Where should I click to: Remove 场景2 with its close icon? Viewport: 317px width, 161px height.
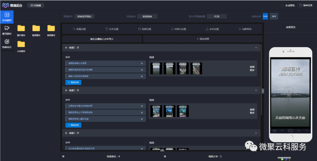[256, 90]
